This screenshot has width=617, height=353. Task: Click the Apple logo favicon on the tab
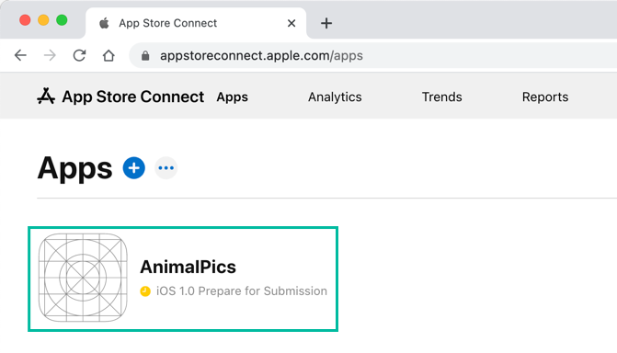(x=104, y=23)
